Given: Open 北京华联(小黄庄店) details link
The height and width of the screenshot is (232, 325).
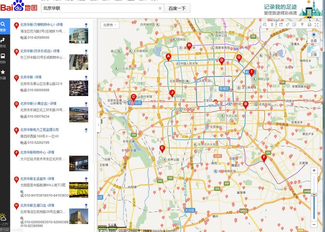Looking at the screenshot, I should (38, 103).
